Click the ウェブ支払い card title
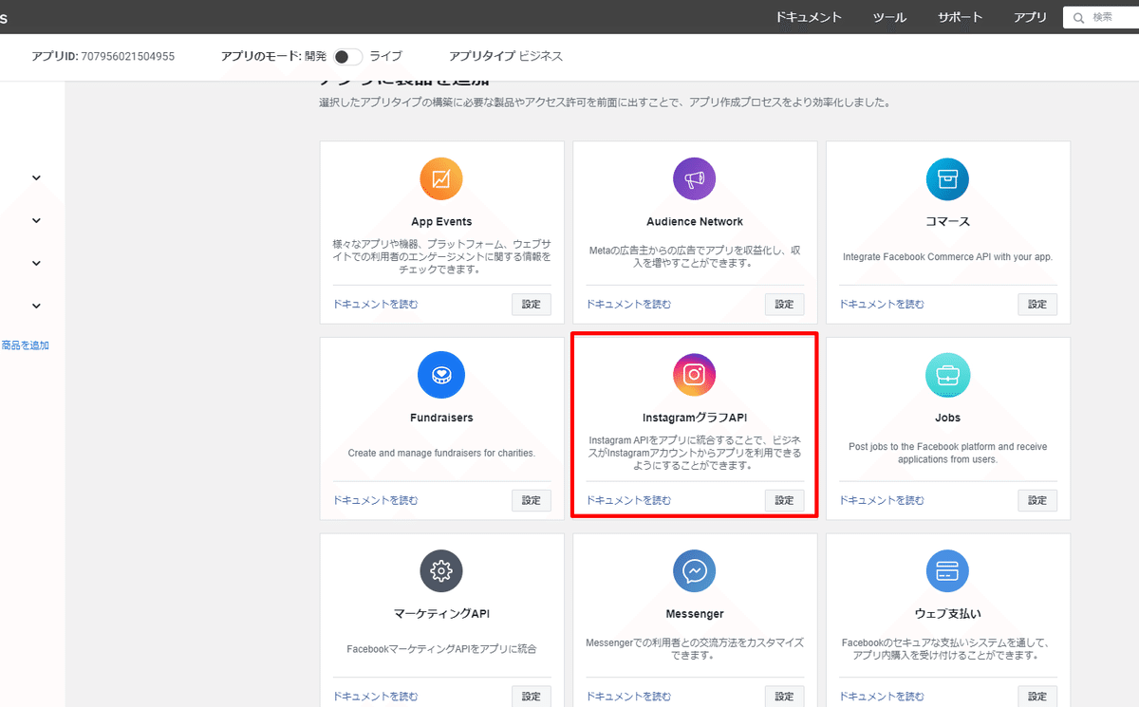Screen dimensions: 1139x707 pyautogui.click(x=947, y=613)
